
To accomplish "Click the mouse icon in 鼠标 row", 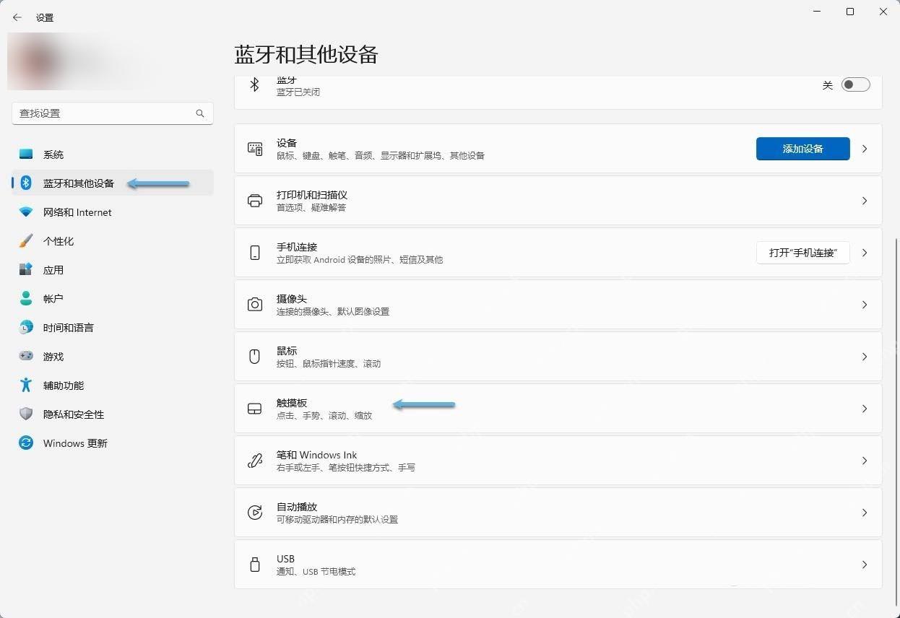I will click(x=254, y=357).
